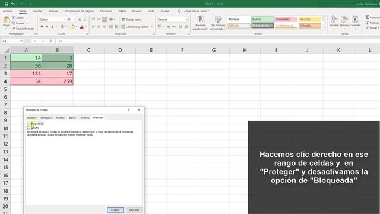Switch to Relleno tab in dialog

(85, 118)
